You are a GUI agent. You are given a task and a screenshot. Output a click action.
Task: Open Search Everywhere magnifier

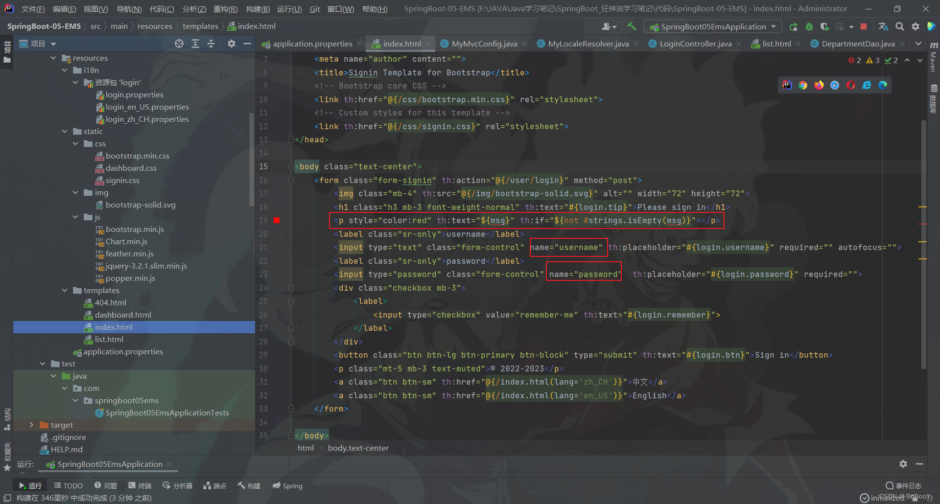point(900,26)
